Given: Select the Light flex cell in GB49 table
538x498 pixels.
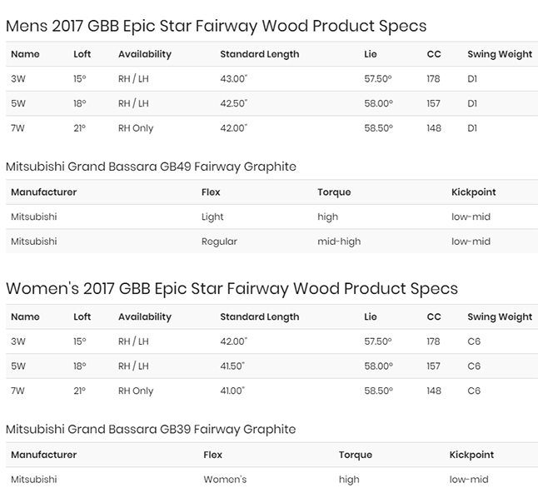Looking at the screenshot, I should (x=212, y=217).
